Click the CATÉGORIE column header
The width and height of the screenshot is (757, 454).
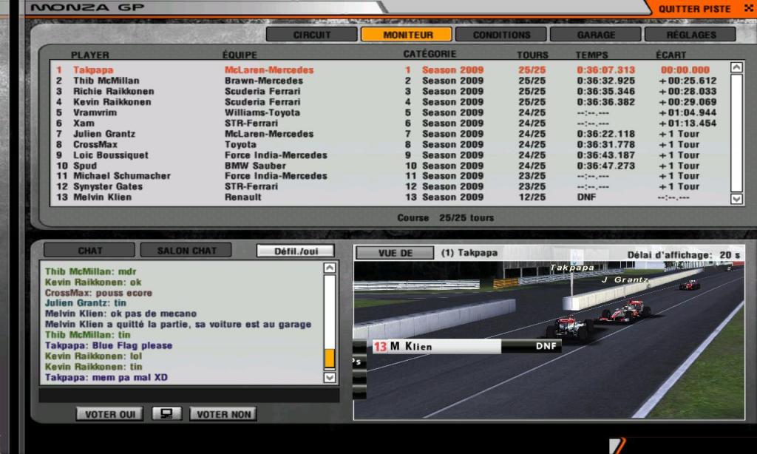tap(430, 54)
